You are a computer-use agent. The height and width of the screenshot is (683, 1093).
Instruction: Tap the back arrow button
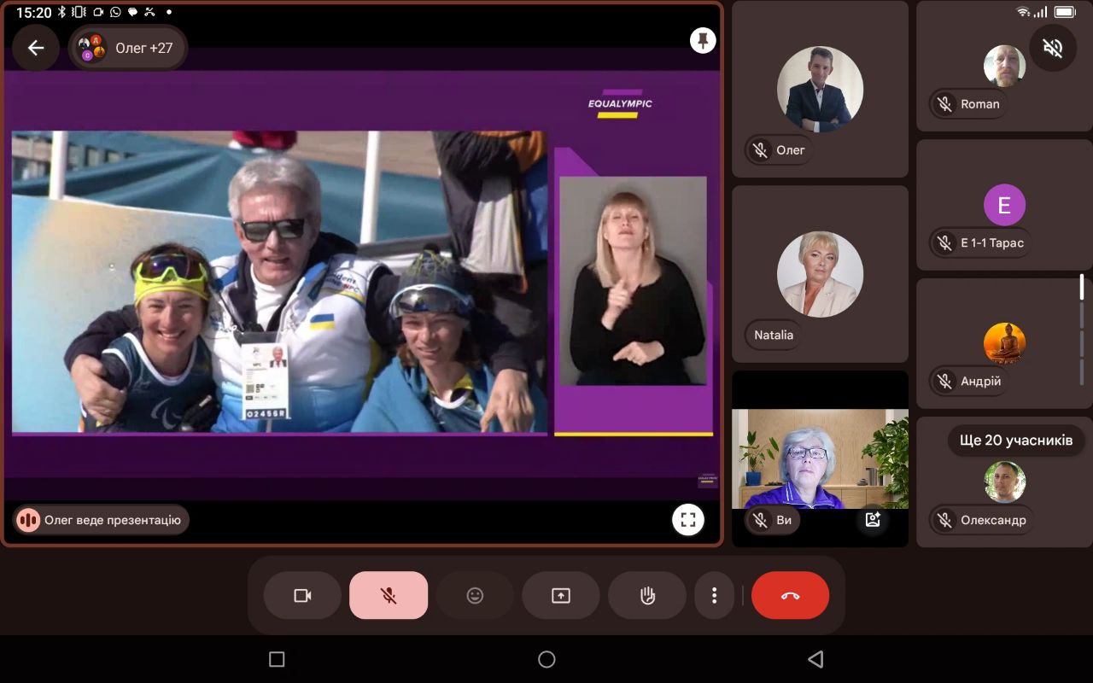[36, 48]
